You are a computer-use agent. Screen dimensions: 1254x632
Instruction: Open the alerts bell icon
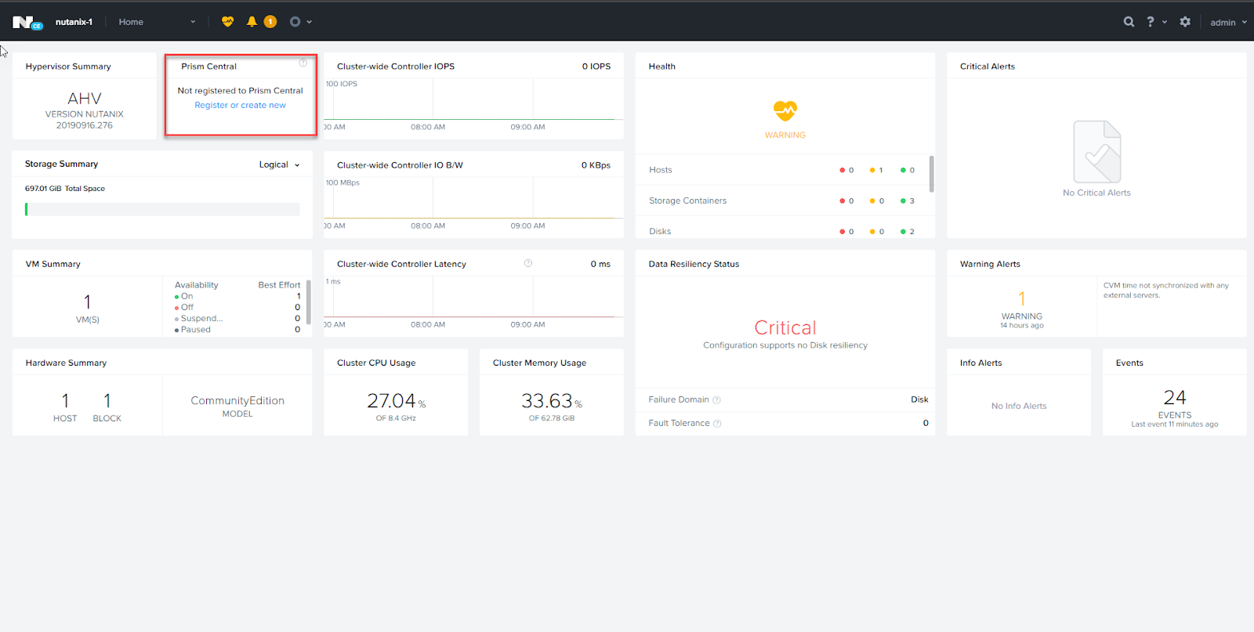point(252,22)
